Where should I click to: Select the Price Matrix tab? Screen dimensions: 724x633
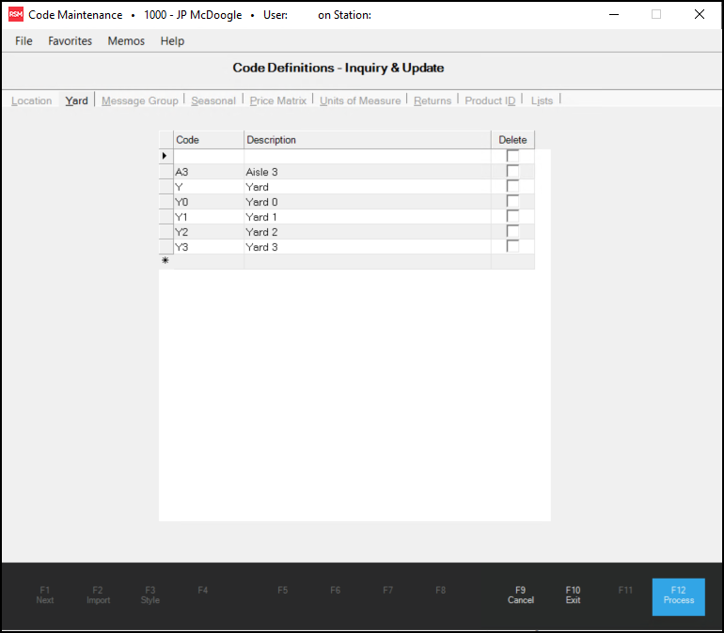(x=278, y=100)
